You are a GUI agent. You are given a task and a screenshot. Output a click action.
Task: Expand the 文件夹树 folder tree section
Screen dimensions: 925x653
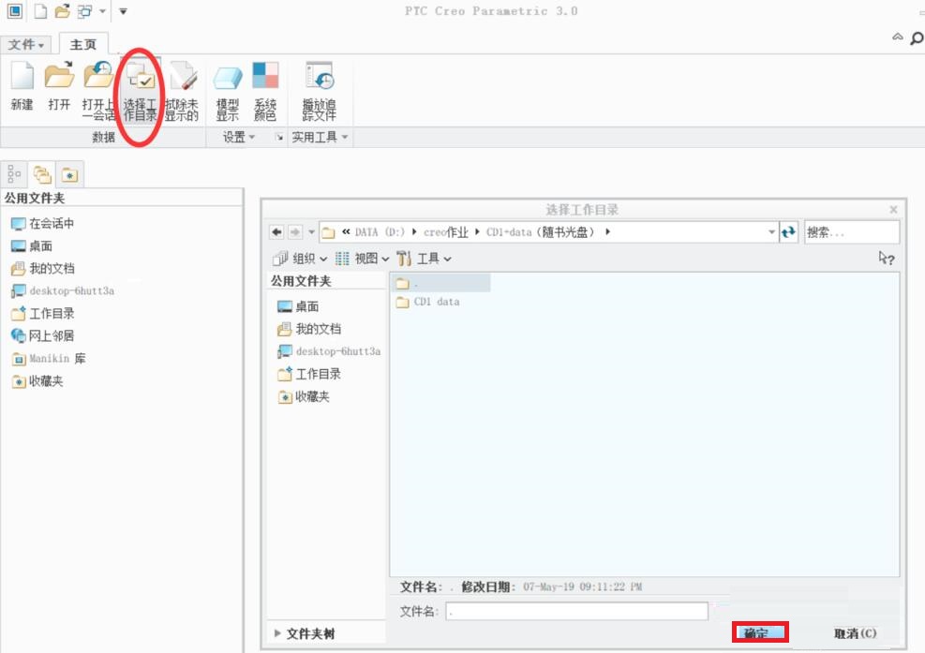click(x=305, y=633)
